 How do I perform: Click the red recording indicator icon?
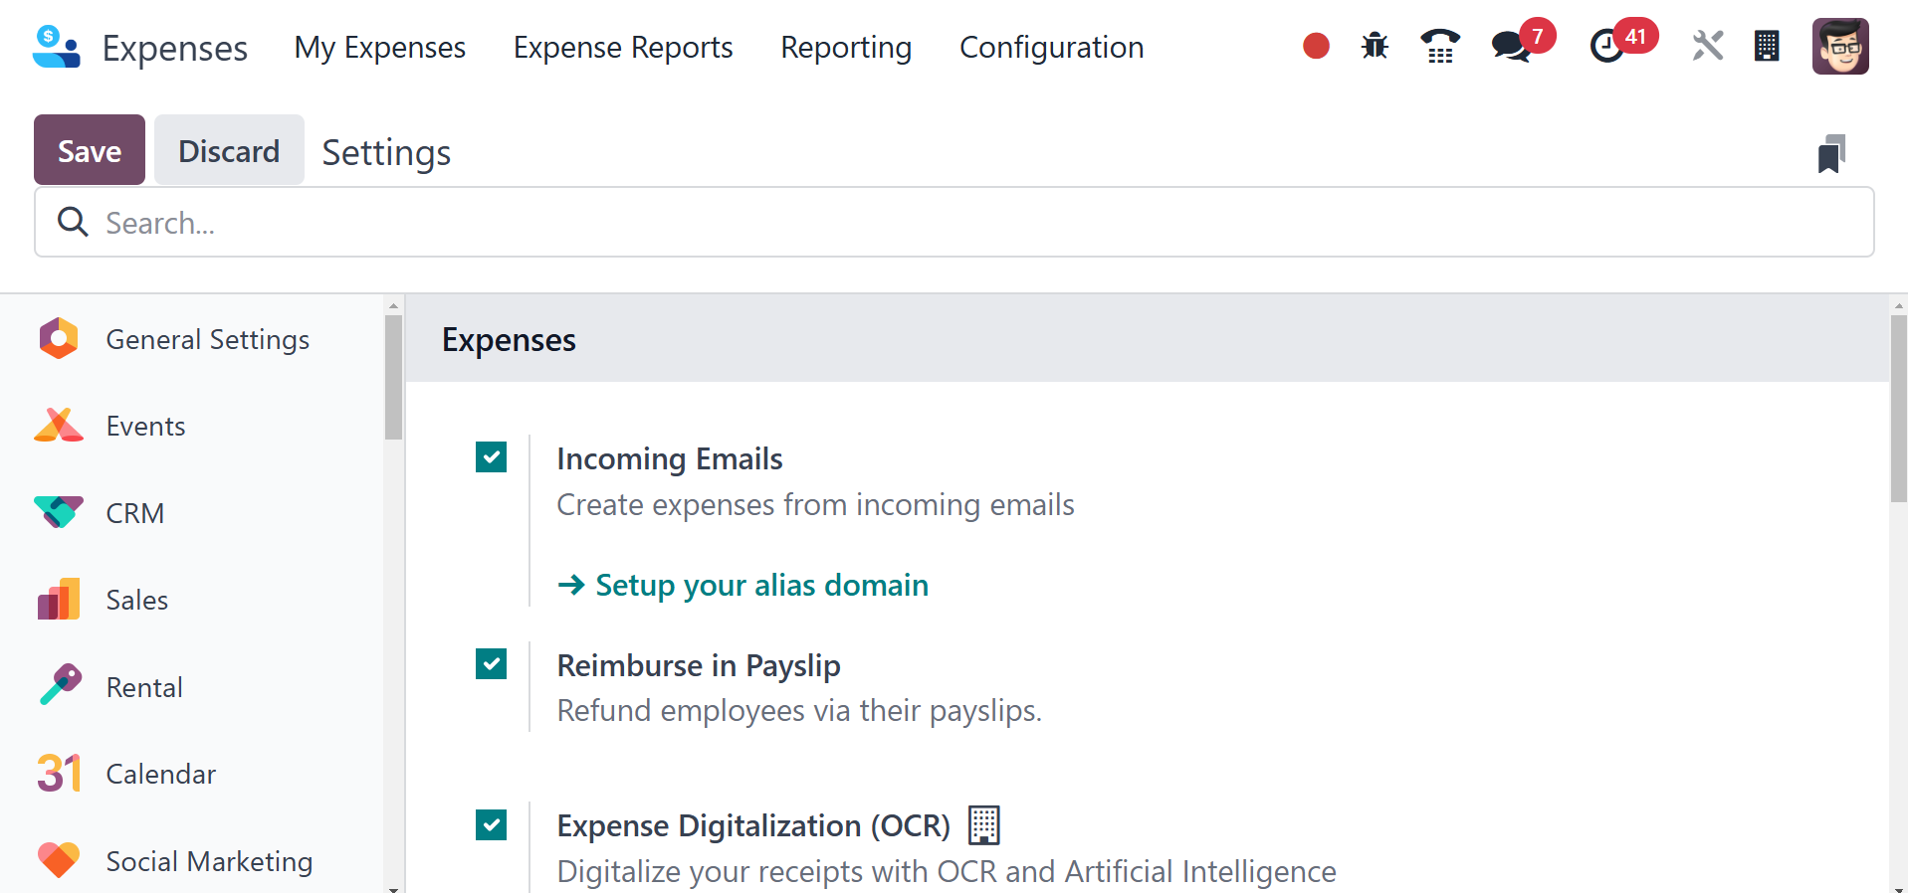coord(1316,46)
